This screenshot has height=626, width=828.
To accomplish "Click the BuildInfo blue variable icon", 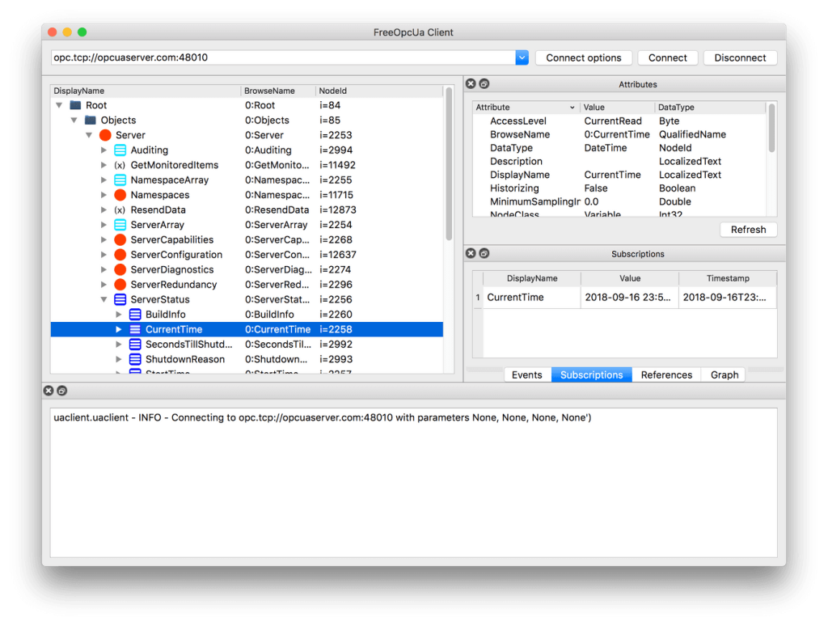I will [x=135, y=315].
